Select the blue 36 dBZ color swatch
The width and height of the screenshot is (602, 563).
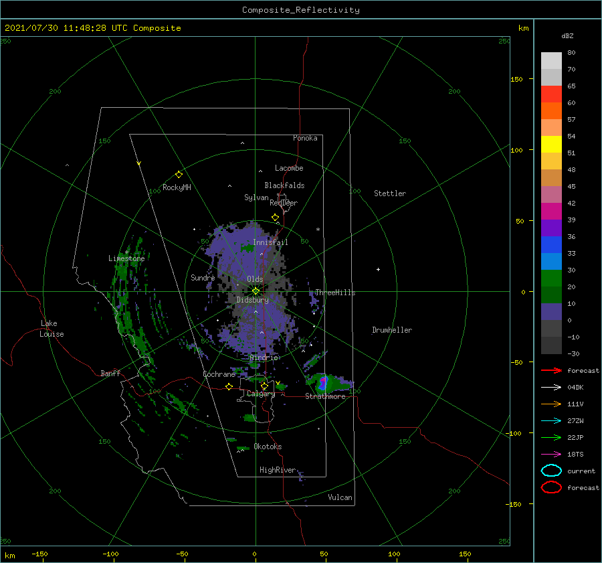tap(551, 245)
